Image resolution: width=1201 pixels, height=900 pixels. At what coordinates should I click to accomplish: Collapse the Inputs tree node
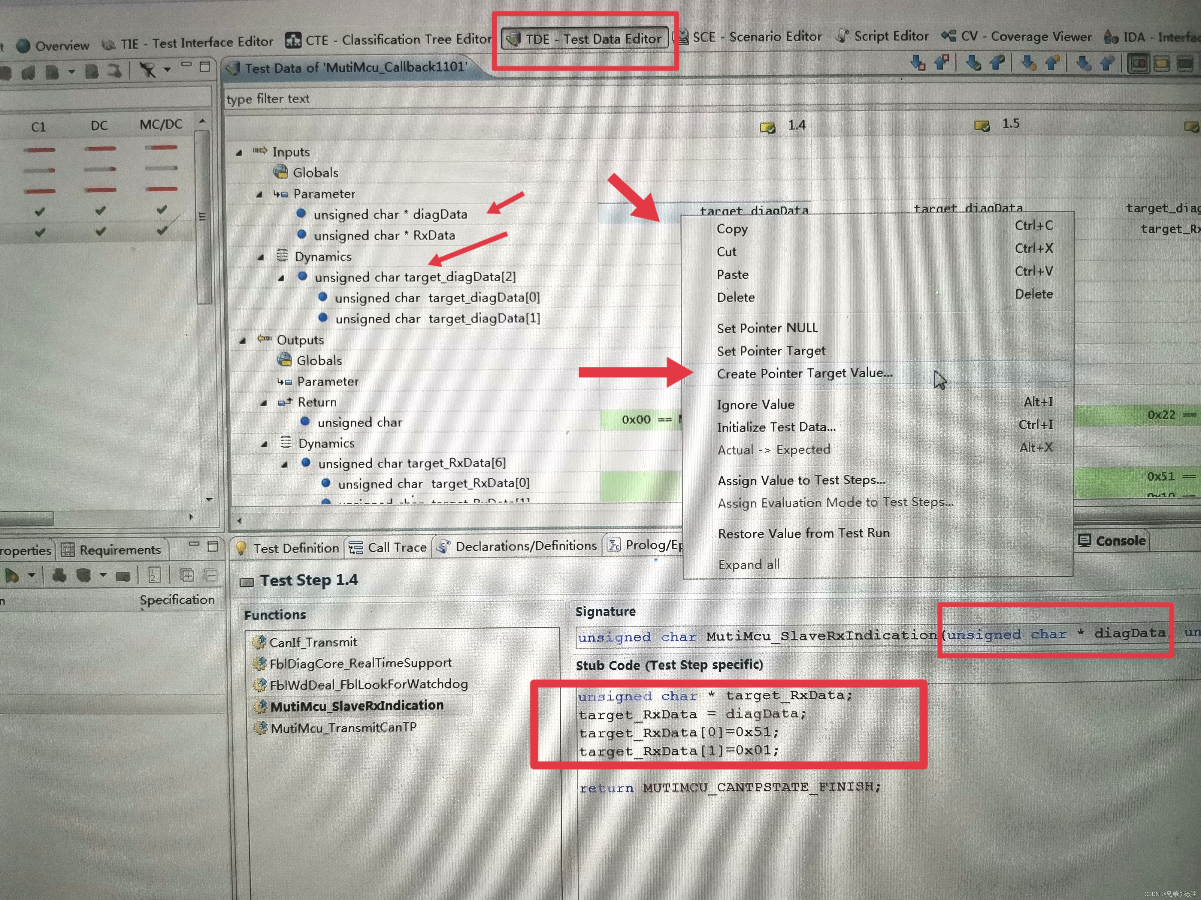point(239,153)
